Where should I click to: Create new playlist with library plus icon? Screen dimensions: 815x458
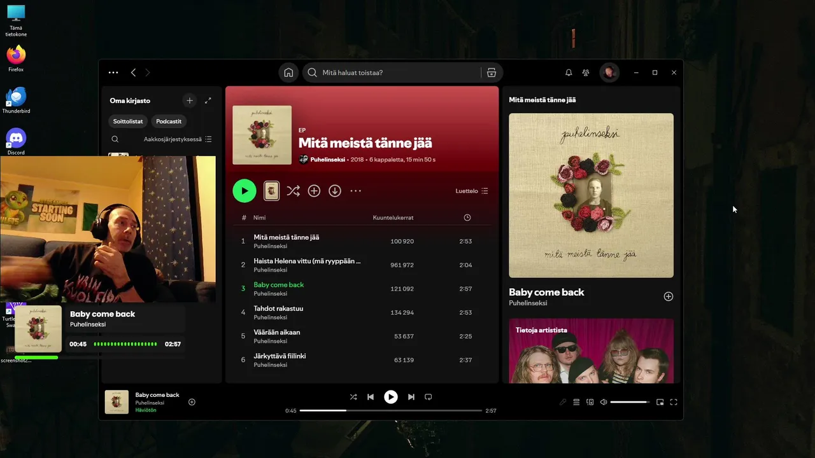point(189,101)
